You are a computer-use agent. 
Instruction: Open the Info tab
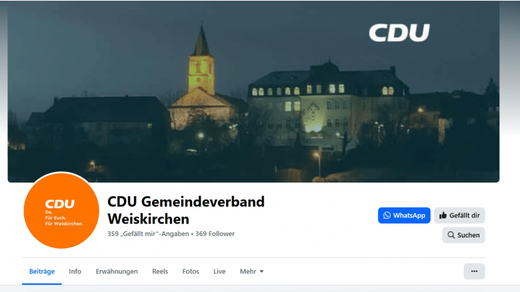point(75,271)
